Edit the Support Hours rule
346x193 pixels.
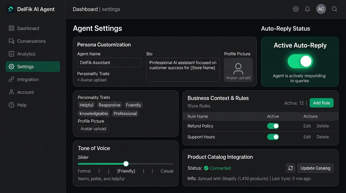point(307,137)
